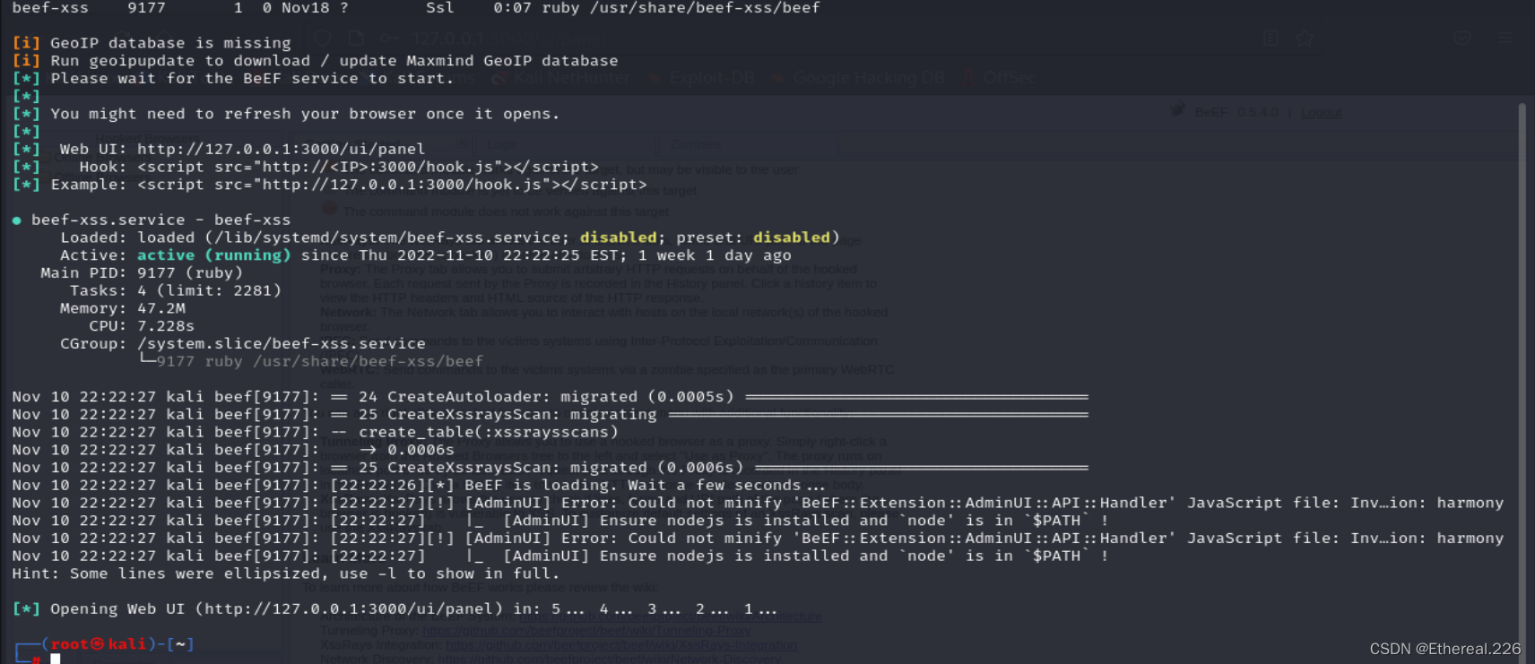Click the 'Tasks: 4 (limit: 2281)' line
The width and height of the screenshot is (1535, 664).
point(176,290)
